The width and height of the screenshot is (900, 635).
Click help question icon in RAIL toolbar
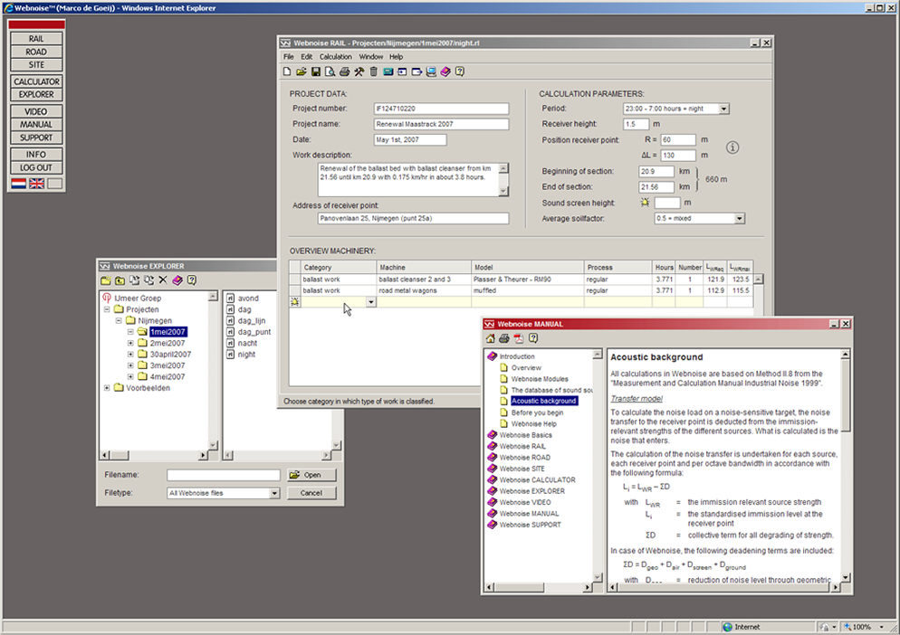pyautogui.click(x=460, y=71)
